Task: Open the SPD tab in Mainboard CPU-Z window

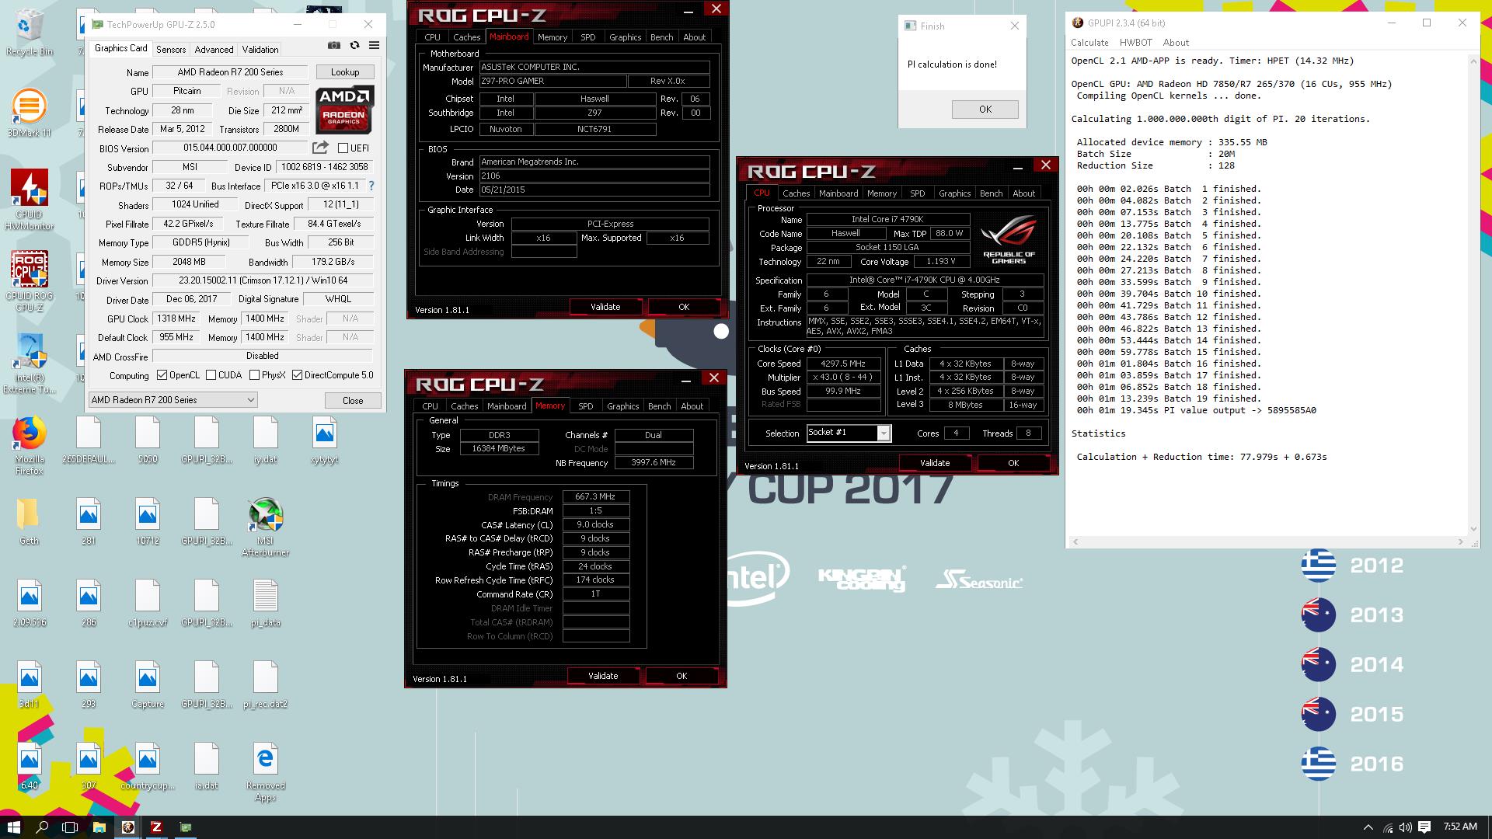Action: tap(588, 37)
